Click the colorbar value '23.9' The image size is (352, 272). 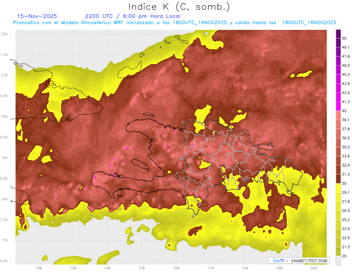click(346, 229)
